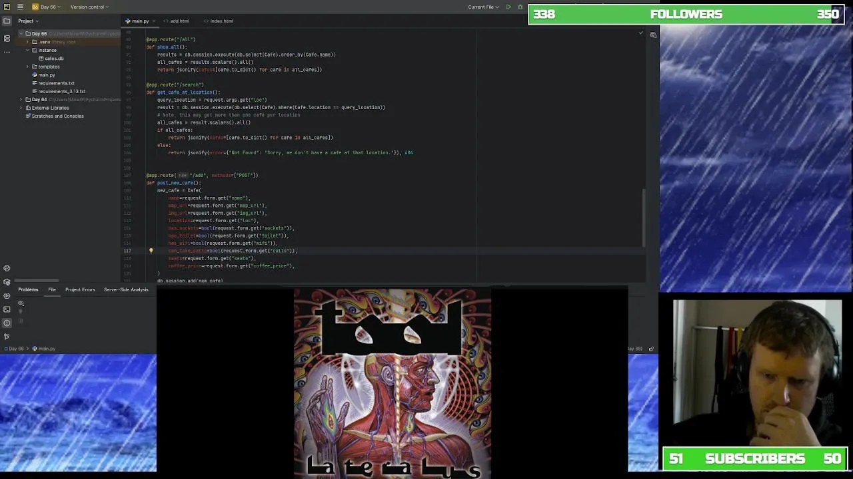
Task: Open the Python Packages tool window icon
Action: point(7,282)
